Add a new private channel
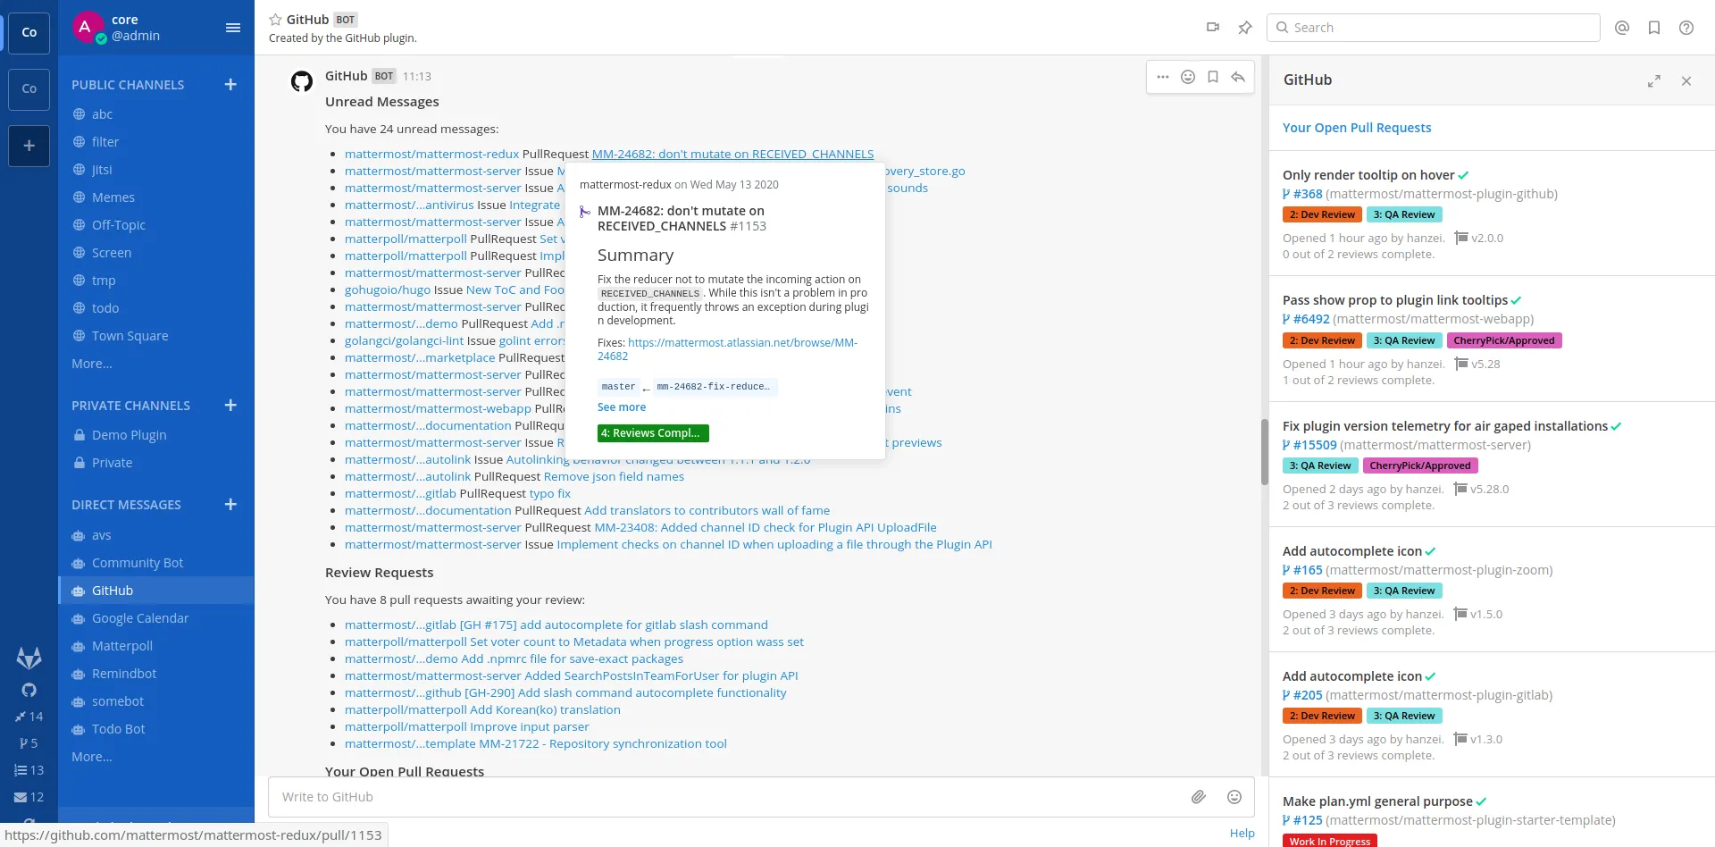Viewport: 1715px width, 847px height. [230, 405]
